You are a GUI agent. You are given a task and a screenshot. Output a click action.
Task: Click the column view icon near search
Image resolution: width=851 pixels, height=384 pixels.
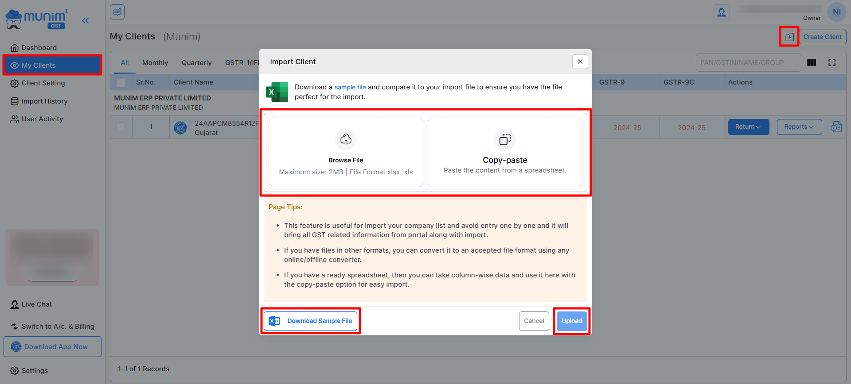point(812,62)
